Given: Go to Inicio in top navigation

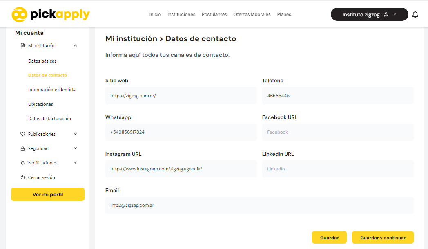Looking at the screenshot, I should [x=155, y=14].
